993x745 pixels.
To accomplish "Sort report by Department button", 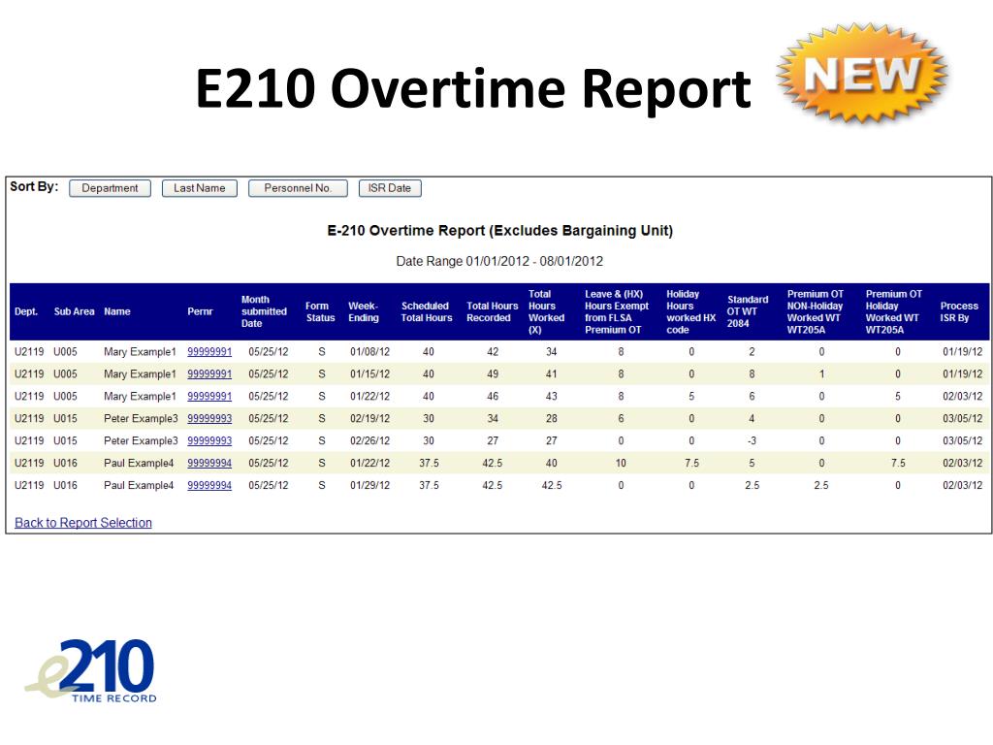I will (110, 188).
